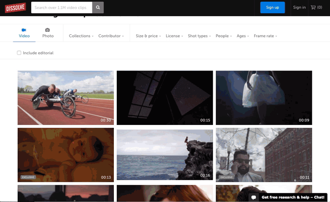Switch to the Photo tab

click(48, 33)
